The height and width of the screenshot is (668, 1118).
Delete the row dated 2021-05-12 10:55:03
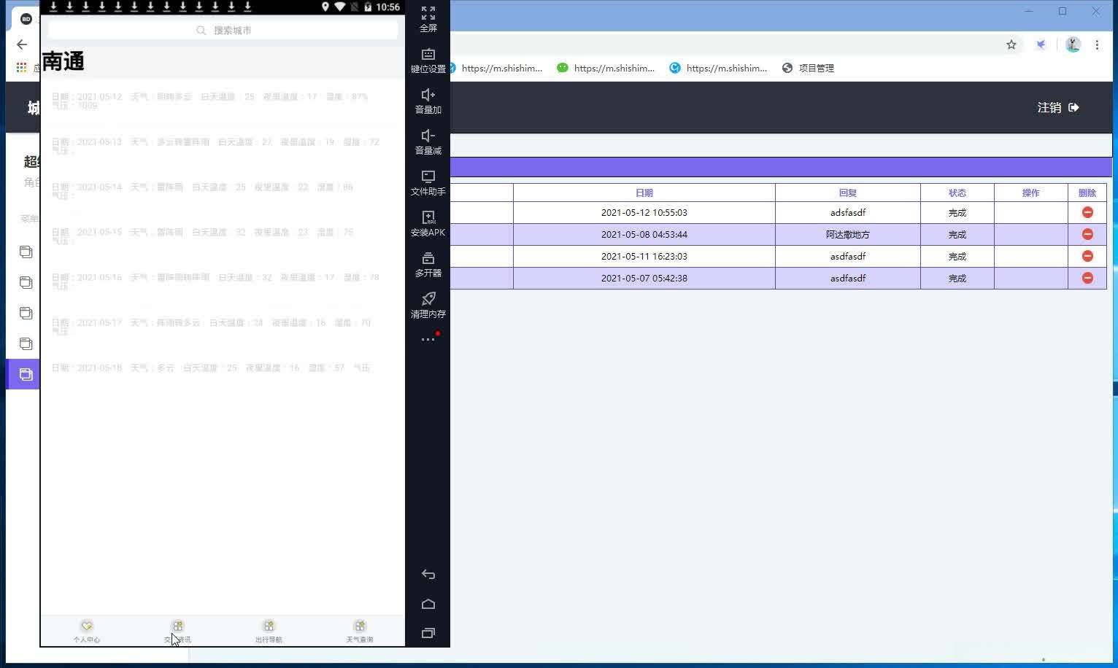(x=1087, y=212)
